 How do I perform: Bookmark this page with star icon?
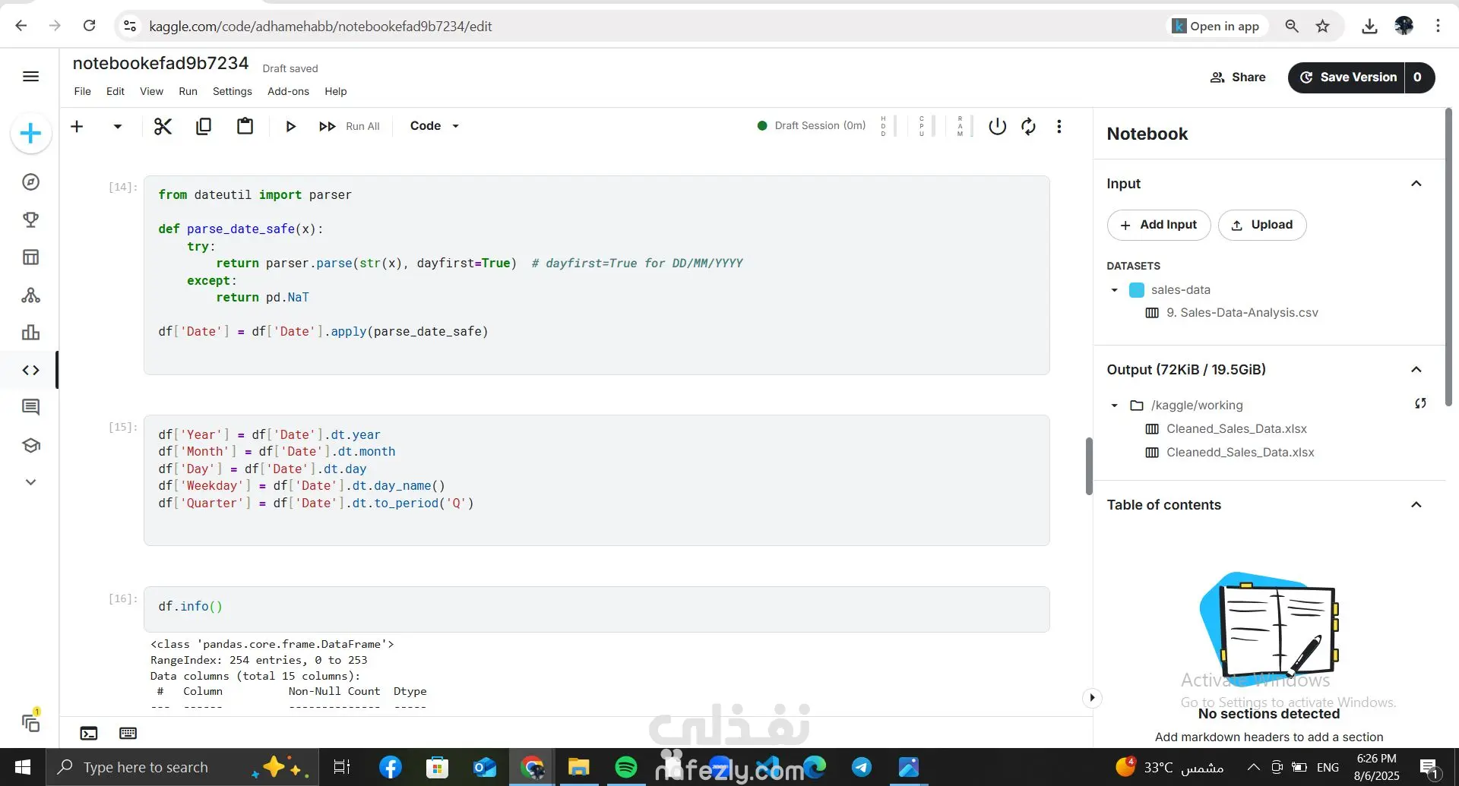[1323, 26]
